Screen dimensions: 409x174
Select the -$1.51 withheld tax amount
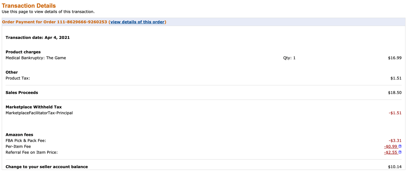click(395, 113)
